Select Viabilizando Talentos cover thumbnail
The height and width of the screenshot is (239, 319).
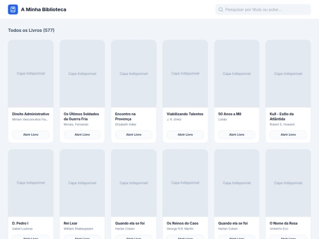(x=185, y=74)
